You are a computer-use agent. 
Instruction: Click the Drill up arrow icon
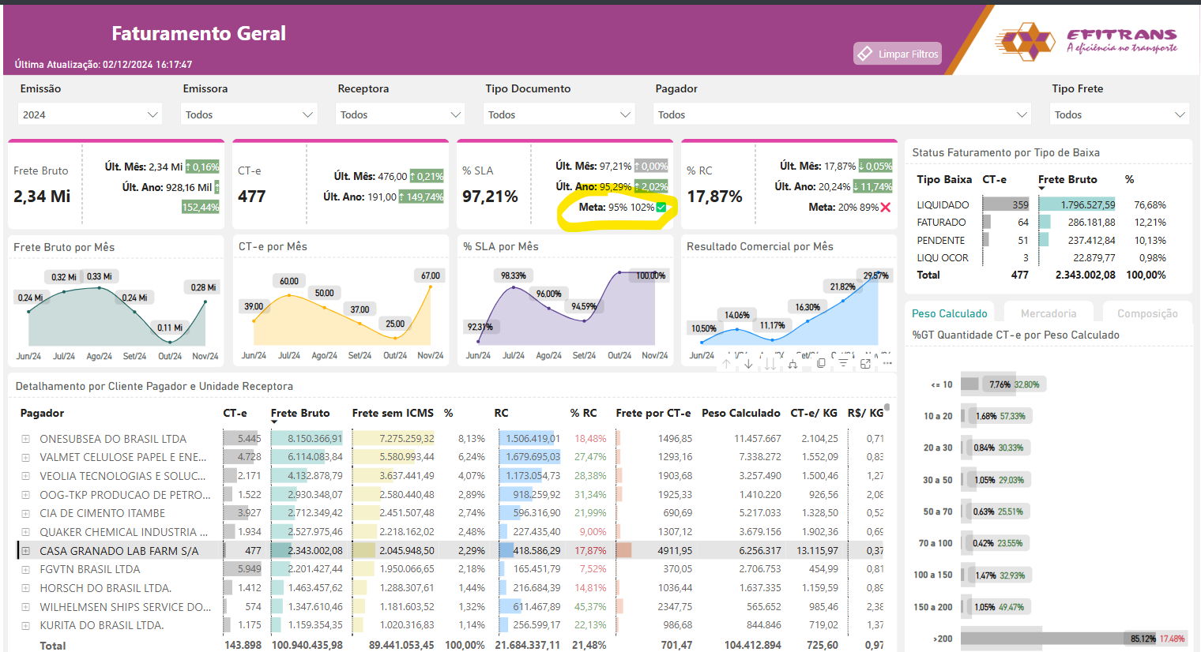point(726,364)
